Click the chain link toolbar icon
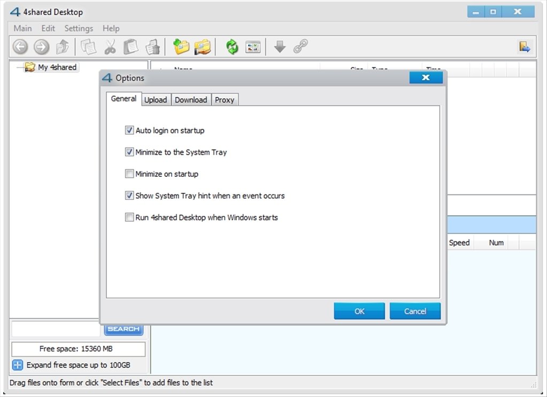This screenshot has width=547, height=397. click(x=301, y=46)
